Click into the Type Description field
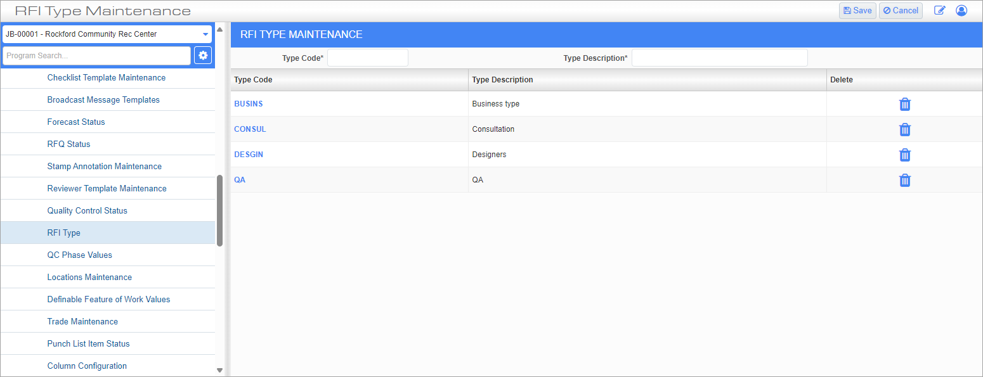983x377 pixels. (x=719, y=58)
